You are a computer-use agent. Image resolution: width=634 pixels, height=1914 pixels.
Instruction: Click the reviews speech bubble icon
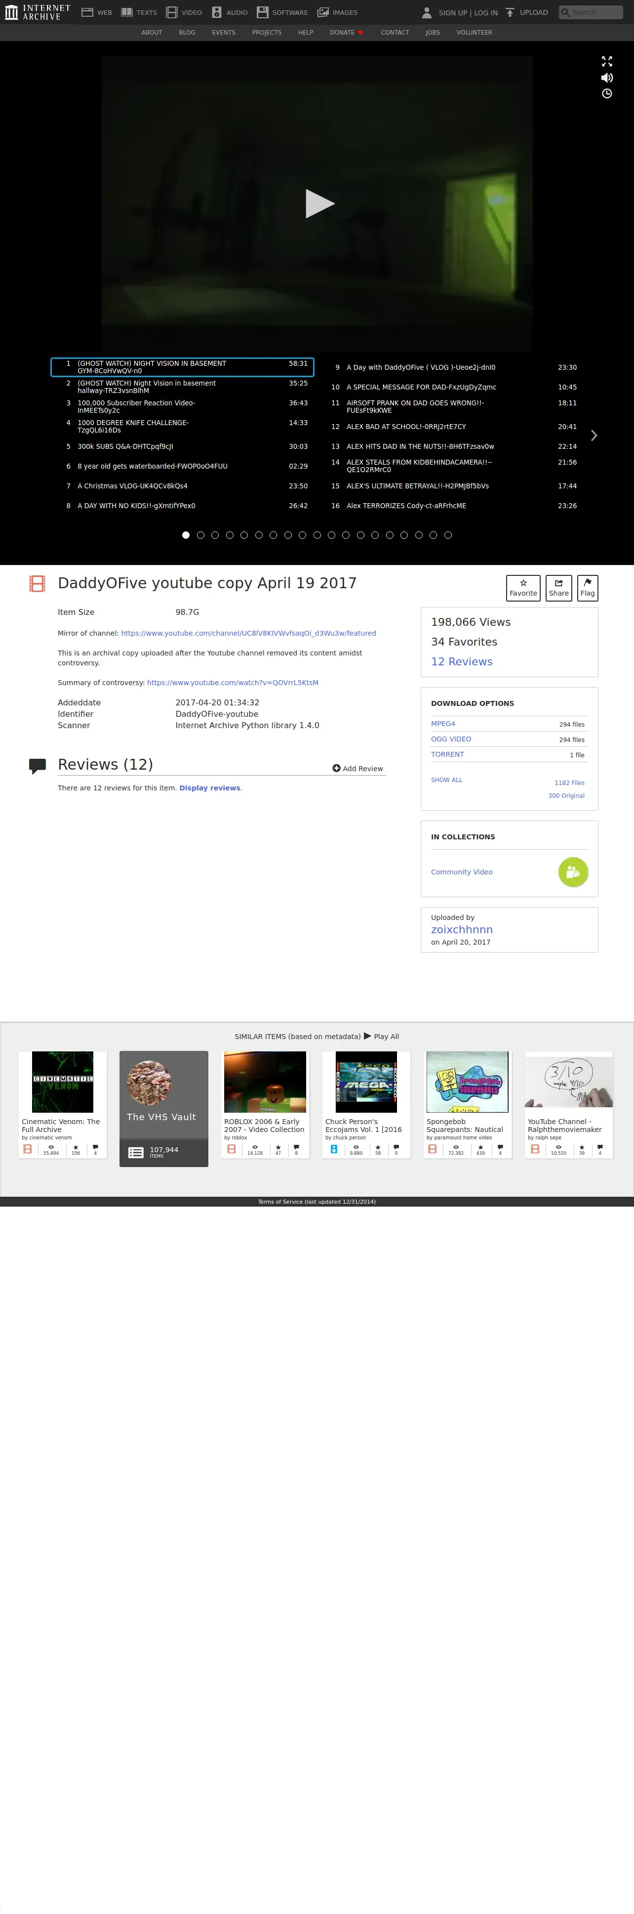point(37,766)
